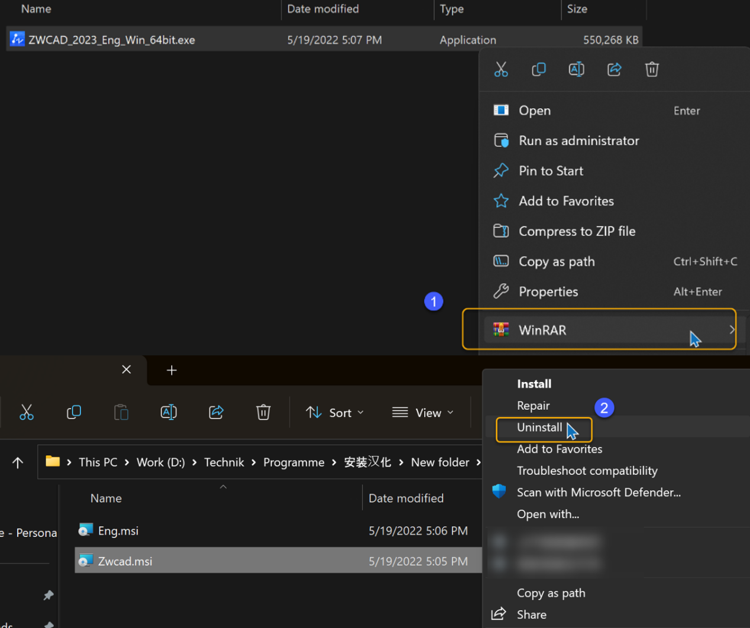The width and height of the screenshot is (750, 628).
Task: Cut using the scissors icon in the Explorer toolbar
Action: 27,412
